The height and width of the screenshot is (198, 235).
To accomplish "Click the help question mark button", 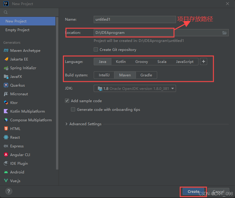I will [9, 191].
